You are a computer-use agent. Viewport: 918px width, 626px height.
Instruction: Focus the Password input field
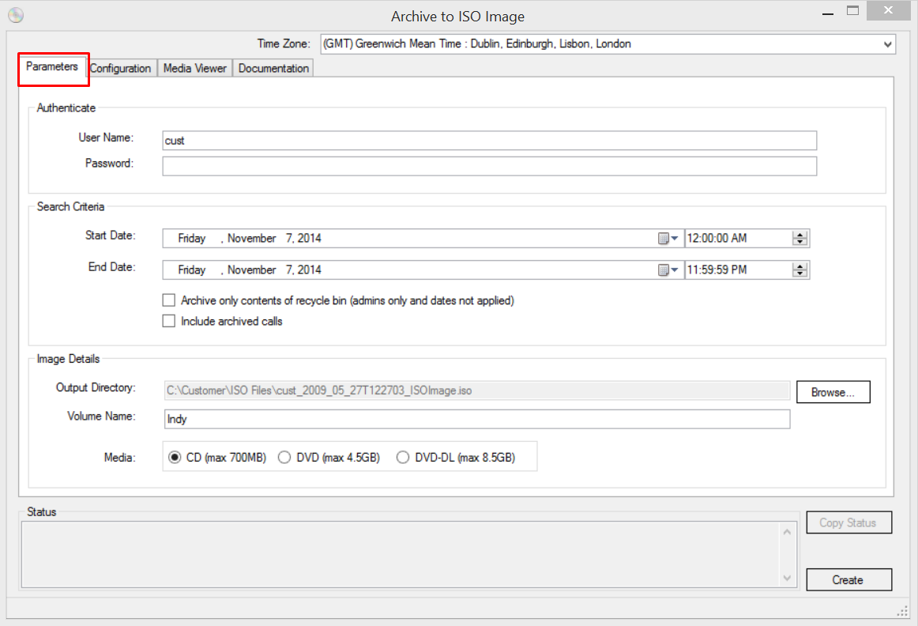[x=488, y=166]
